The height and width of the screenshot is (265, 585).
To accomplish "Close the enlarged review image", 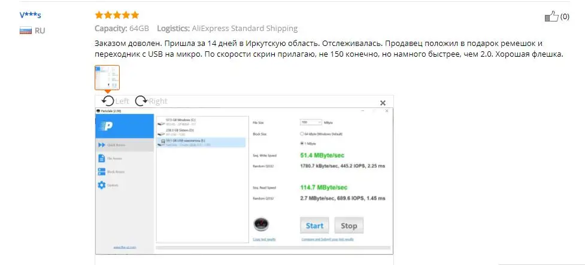I will 383,103.
